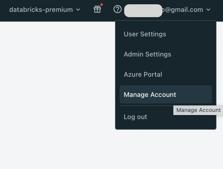Click the highlighted Manage Account entry
The image size is (223, 169).
pyautogui.click(x=150, y=95)
